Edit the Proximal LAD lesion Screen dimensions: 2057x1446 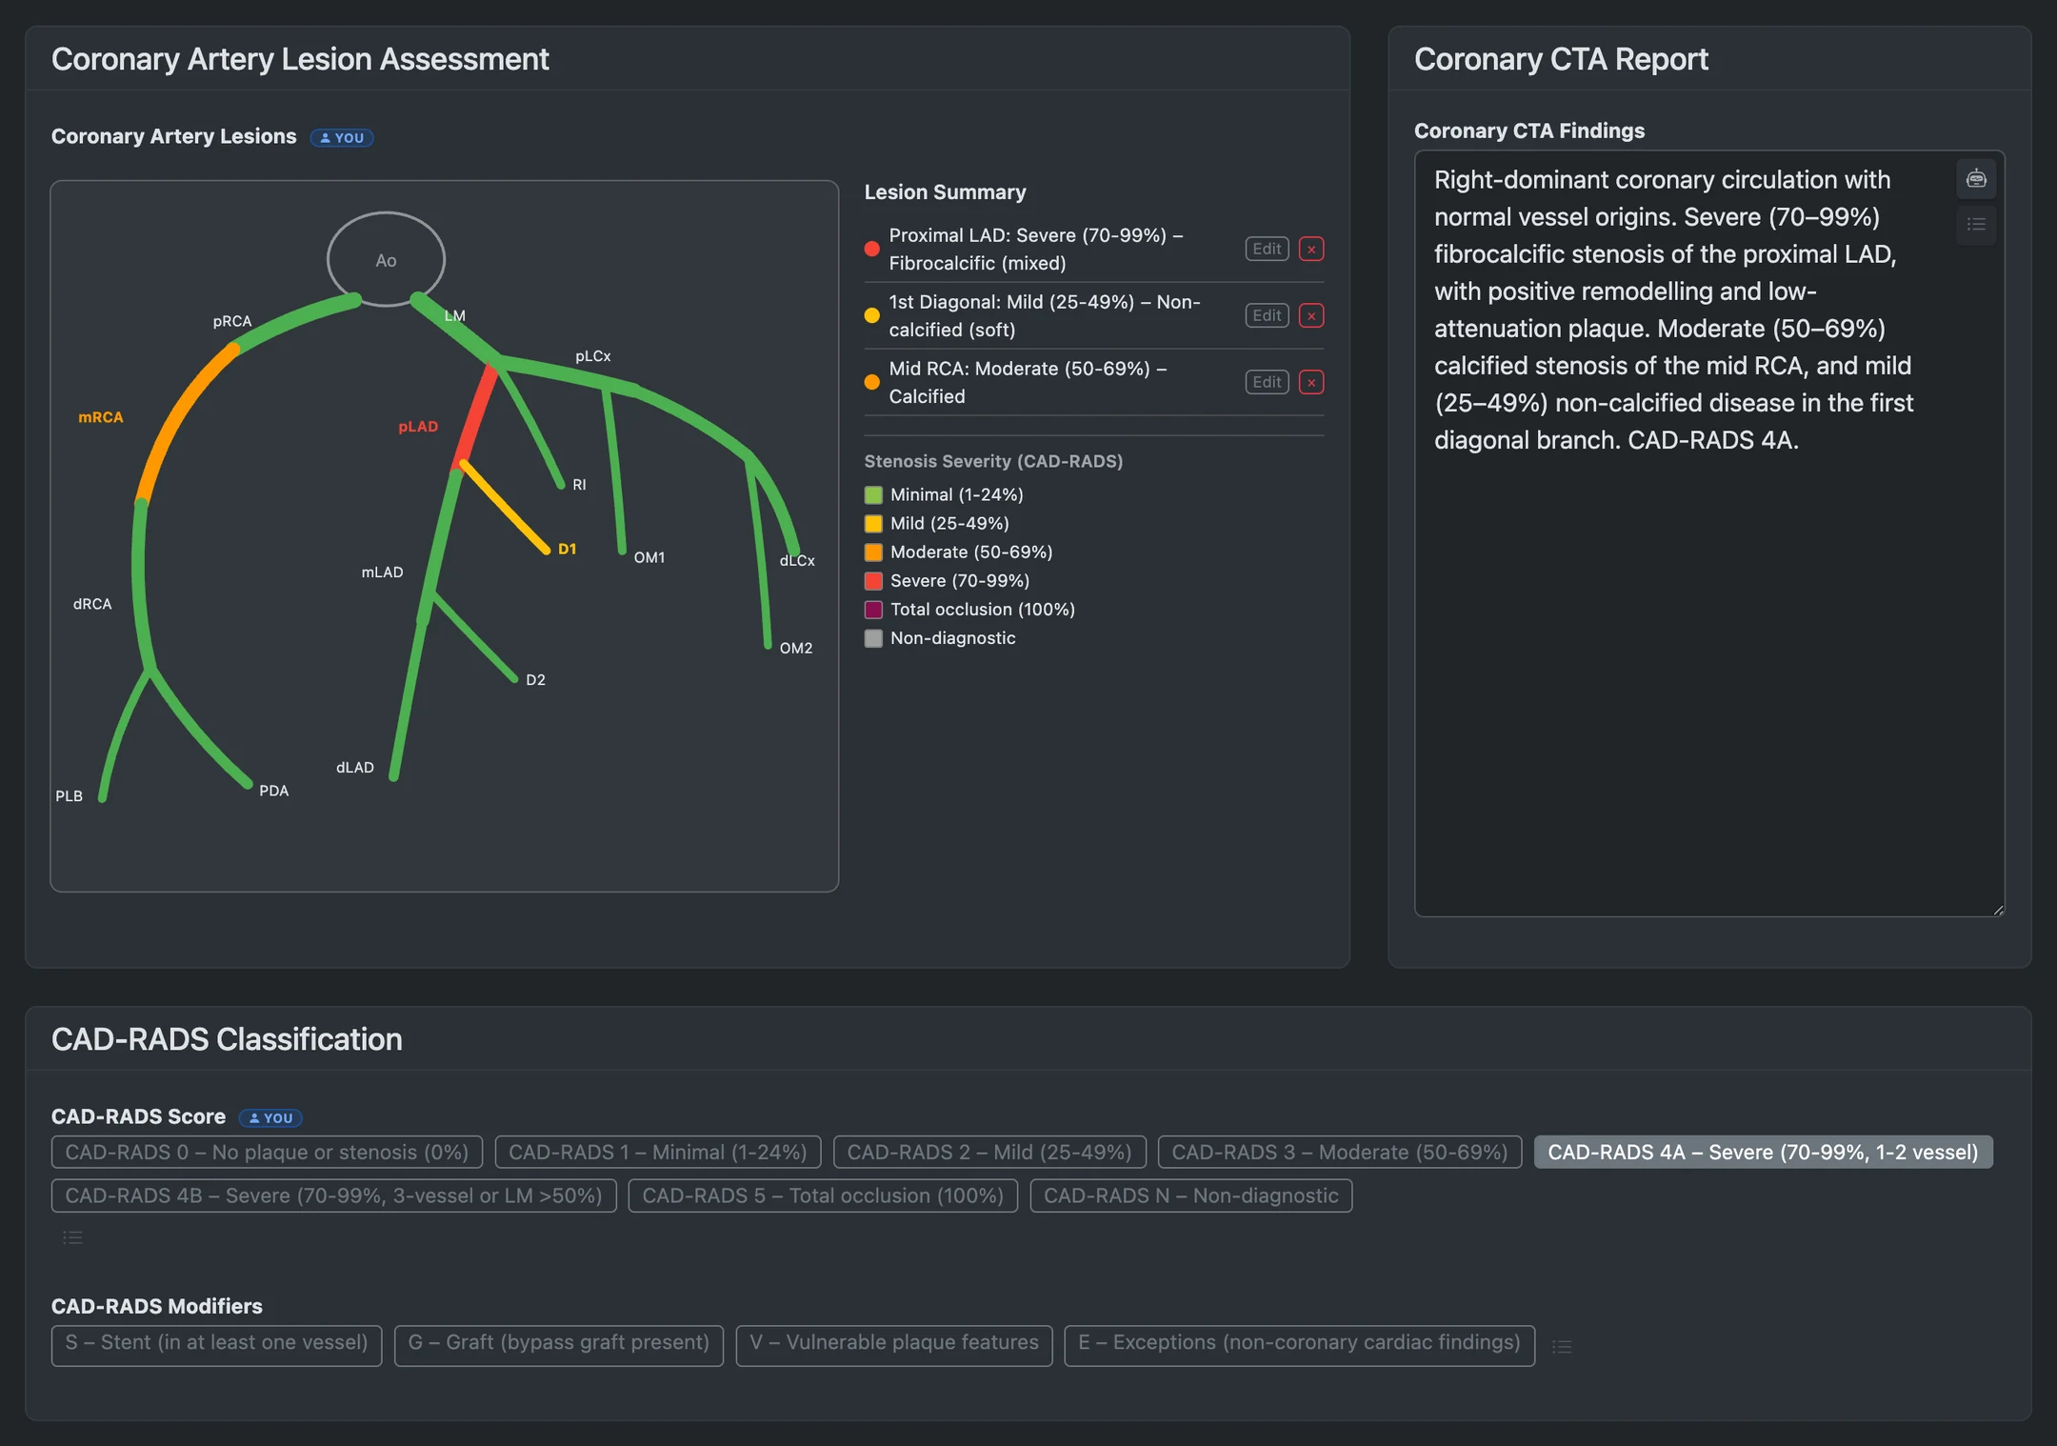(1267, 249)
